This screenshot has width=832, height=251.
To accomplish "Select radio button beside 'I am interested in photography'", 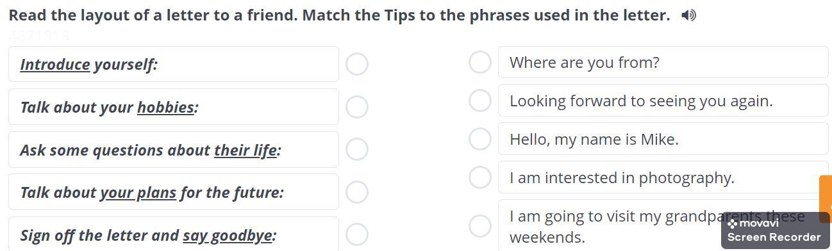I will [480, 177].
